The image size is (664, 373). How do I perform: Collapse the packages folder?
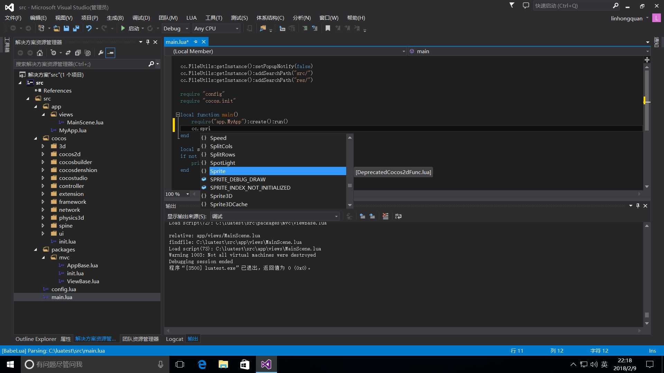click(36, 249)
